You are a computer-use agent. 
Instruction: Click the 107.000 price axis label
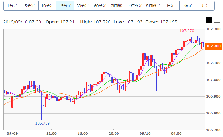pyautogui.click(x=213, y=80)
